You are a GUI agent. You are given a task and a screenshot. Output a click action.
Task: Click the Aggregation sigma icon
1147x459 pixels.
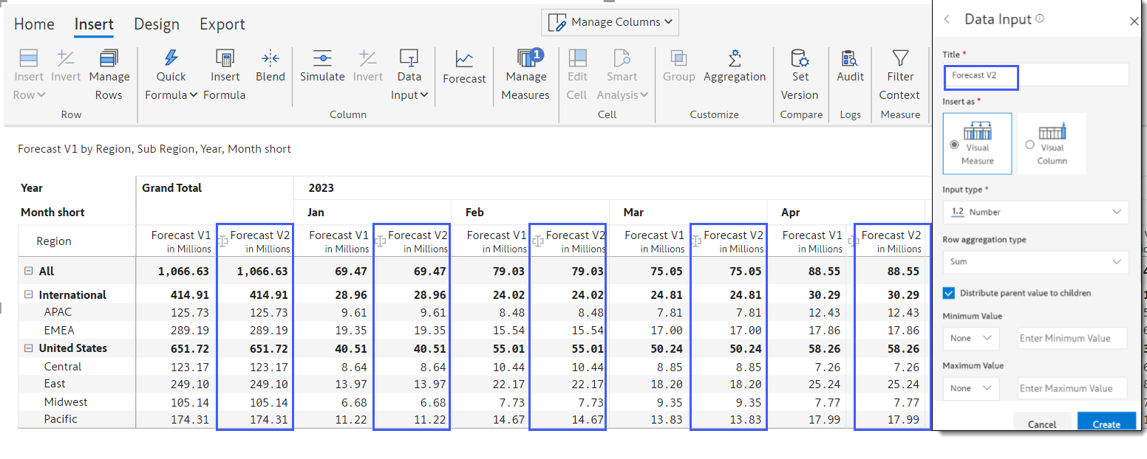(x=734, y=58)
